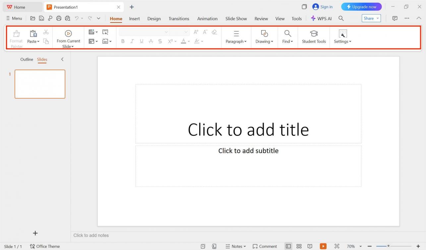Open the Insert tab
This screenshot has height=250, width=426.
[134, 19]
